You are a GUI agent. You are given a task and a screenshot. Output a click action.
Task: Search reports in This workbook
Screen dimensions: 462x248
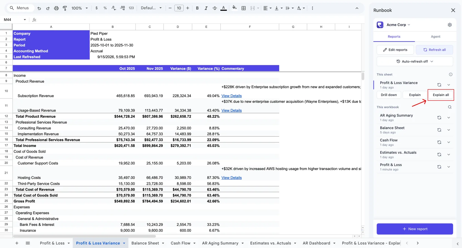[x=450, y=107]
